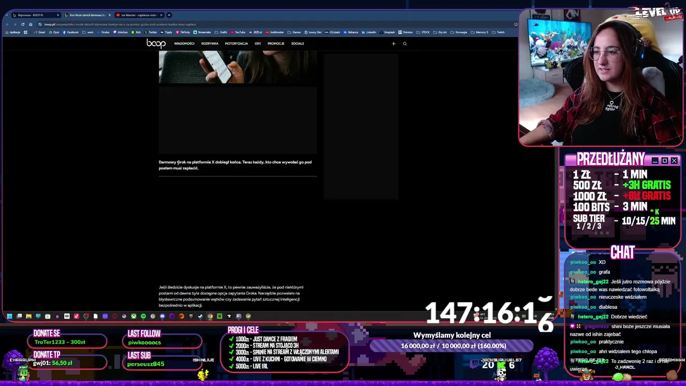Open the YouTube bookmark
Image resolution: width=686 pixels, height=386 pixels.
click(238, 32)
